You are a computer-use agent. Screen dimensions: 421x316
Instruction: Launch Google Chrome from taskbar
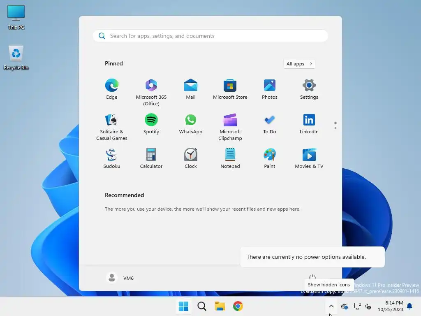238,306
